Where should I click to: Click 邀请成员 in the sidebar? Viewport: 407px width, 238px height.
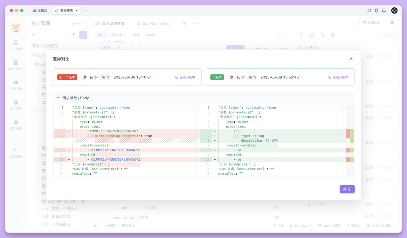[16, 152]
